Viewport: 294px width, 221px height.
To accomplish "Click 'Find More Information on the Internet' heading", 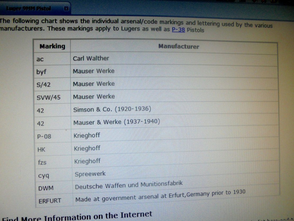I will pos(77,216).
